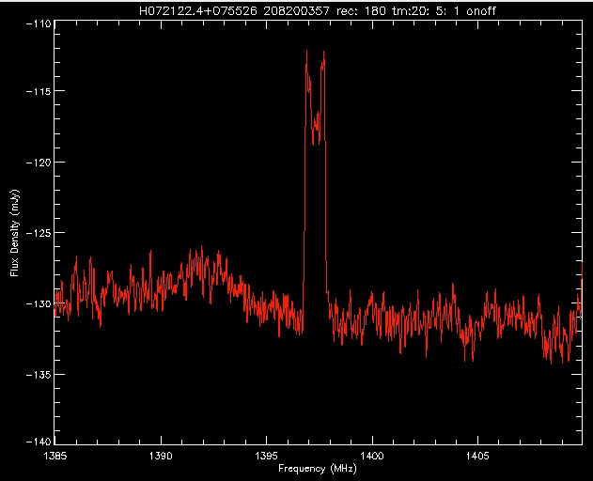This screenshot has height=481, width=593.
Task: Click the right horn of the emission peak
Action: point(323,54)
